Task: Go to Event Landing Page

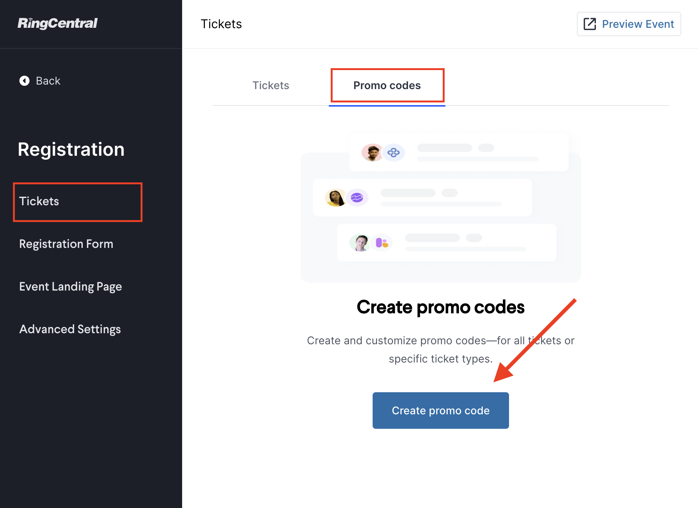Action: [70, 286]
